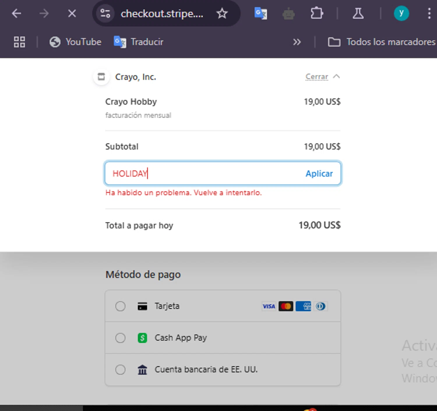Click the Diners Club logo
The width and height of the screenshot is (437, 411).
(x=320, y=306)
